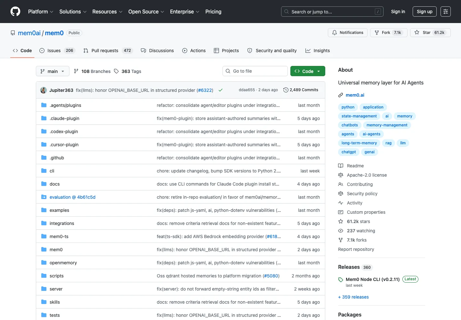The height and width of the screenshot is (320, 461).
Task: Switch to the Actions tab
Action: point(194,51)
